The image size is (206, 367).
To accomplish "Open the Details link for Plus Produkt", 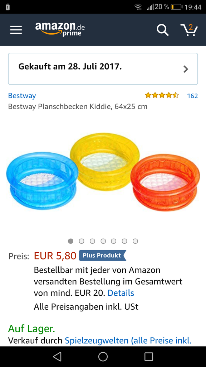I will click(121, 293).
